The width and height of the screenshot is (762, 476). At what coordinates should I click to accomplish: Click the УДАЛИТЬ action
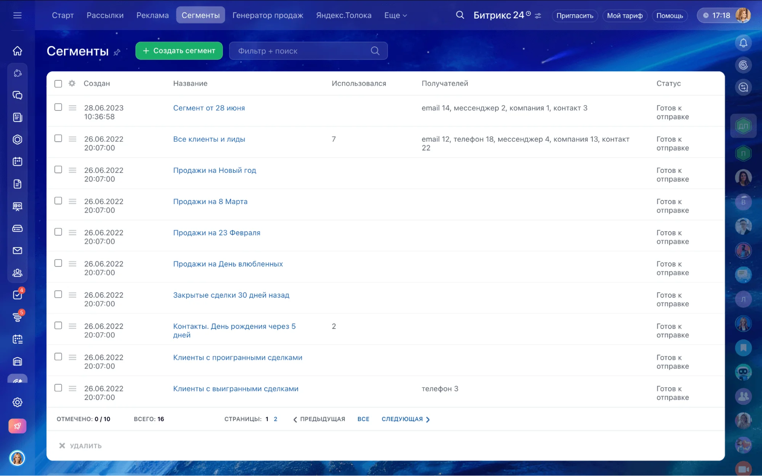[x=80, y=446]
